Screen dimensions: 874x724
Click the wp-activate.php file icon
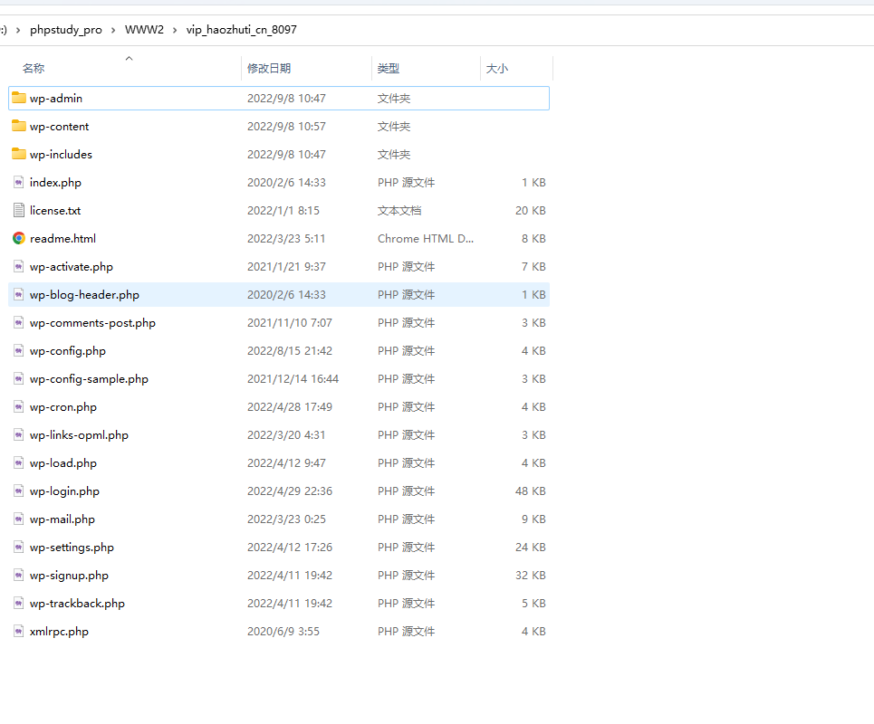tap(19, 266)
